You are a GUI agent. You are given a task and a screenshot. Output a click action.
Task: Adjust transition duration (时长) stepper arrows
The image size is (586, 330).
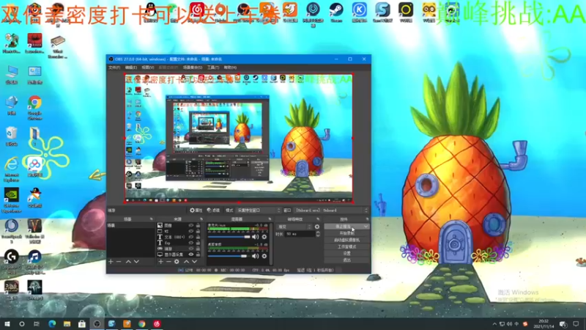click(x=318, y=234)
